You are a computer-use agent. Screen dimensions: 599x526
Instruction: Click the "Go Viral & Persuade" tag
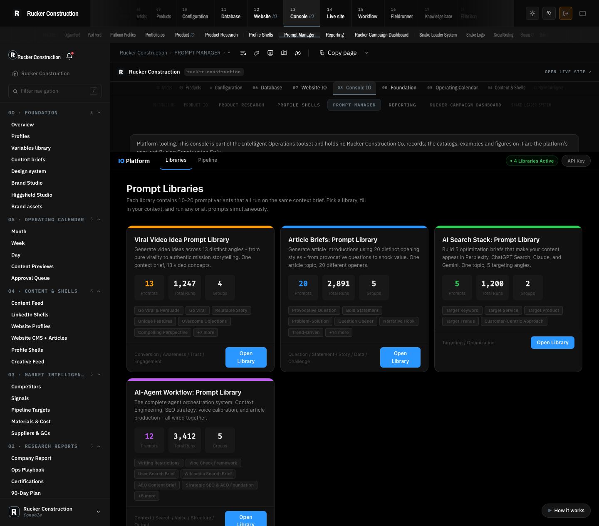159,311
